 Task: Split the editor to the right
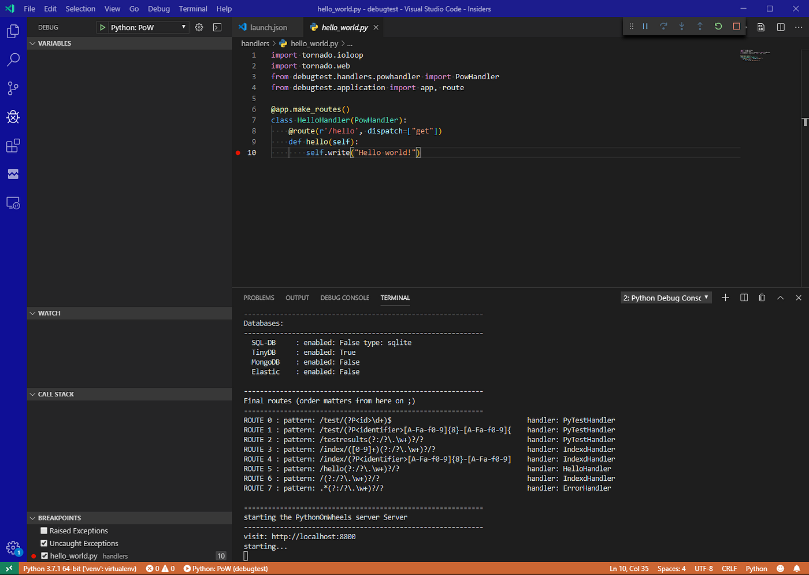781,27
